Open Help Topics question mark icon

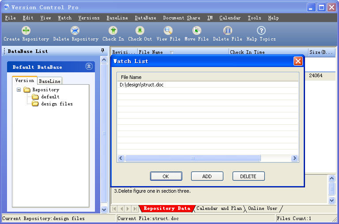[261, 30]
